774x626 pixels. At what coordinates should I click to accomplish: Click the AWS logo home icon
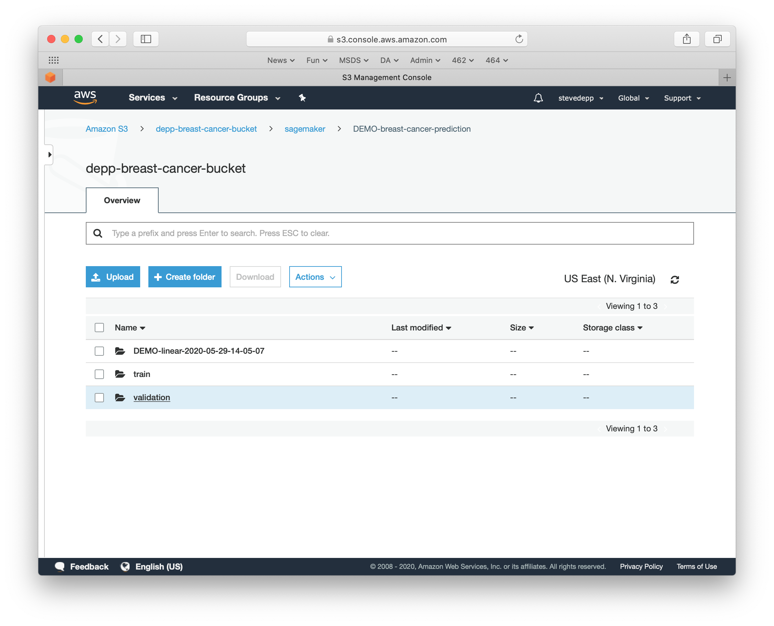tap(85, 97)
